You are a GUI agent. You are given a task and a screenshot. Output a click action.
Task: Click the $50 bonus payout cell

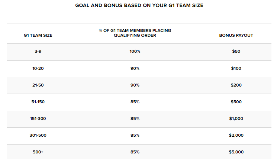tap(236, 51)
